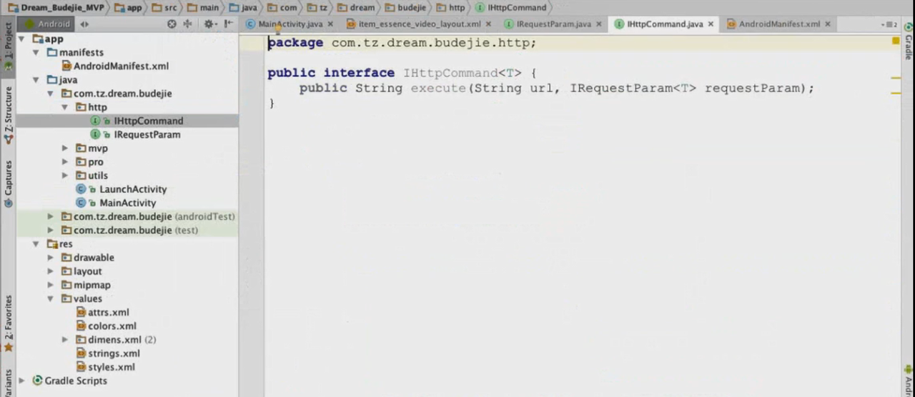Open the Captures side tool window
Viewport: 915px width, 397px height.
pyautogui.click(x=8, y=184)
